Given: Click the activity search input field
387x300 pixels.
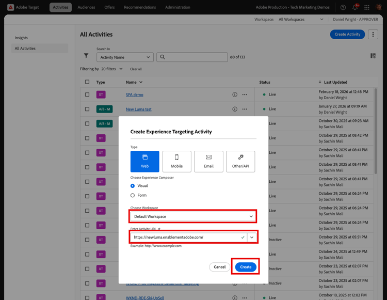Looking at the screenshot, I should pyautogui.click(x=192, y=57).
